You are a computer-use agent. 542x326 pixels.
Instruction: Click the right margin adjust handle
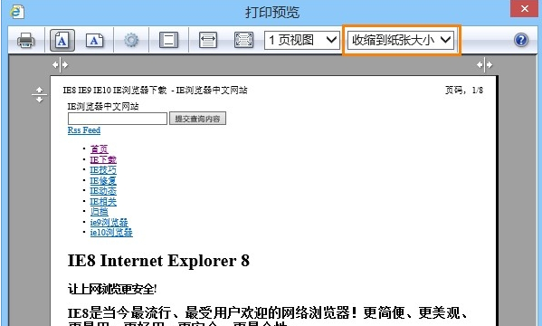pyautogui.click(x=484, y=64)
